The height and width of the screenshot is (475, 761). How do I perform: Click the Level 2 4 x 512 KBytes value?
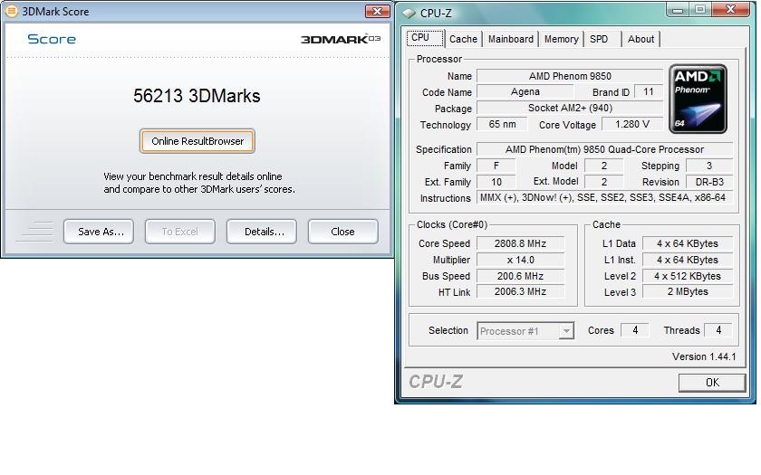pos(688,276)
